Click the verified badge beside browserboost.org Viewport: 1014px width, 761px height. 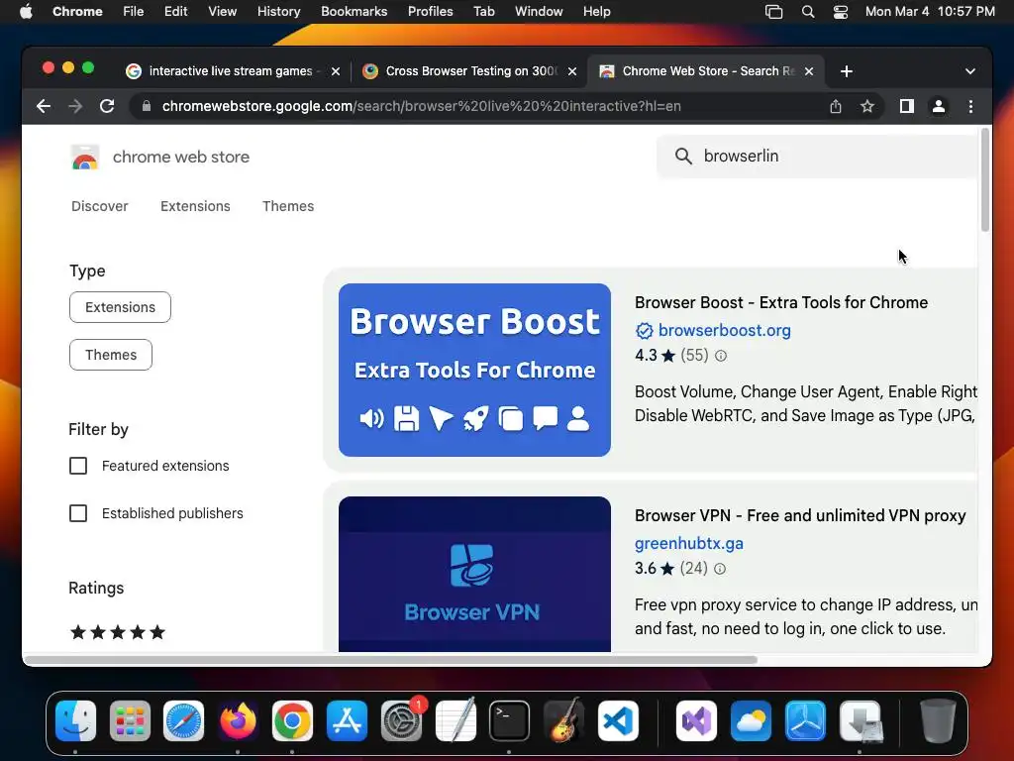point(644,331)
